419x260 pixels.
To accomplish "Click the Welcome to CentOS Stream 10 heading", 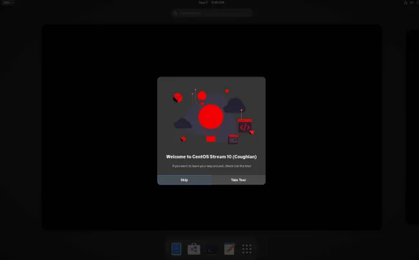I will [x=211, y=156].
